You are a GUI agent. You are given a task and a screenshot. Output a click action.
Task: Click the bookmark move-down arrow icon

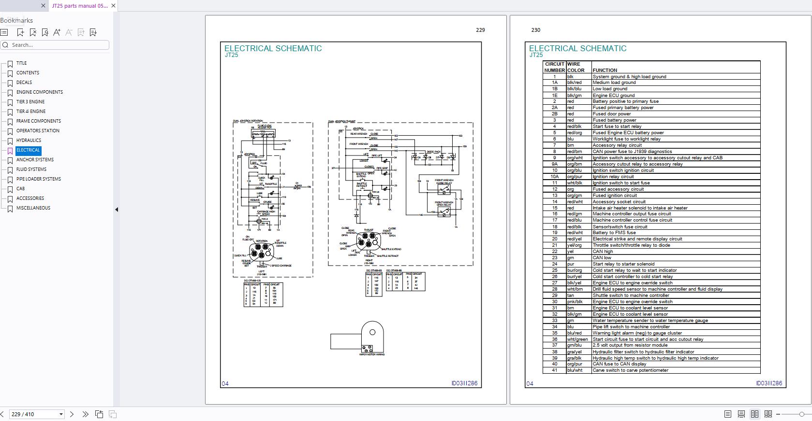[x=93, y=32]
